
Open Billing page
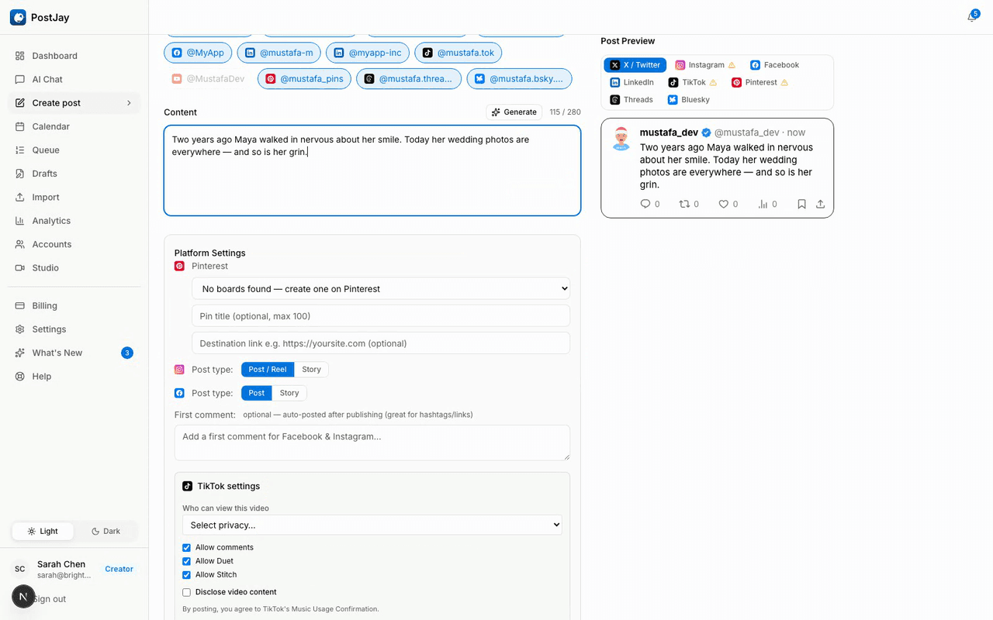[x=74, y=305]
